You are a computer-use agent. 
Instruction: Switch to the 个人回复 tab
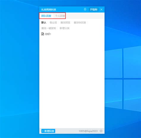coord(60,16)
